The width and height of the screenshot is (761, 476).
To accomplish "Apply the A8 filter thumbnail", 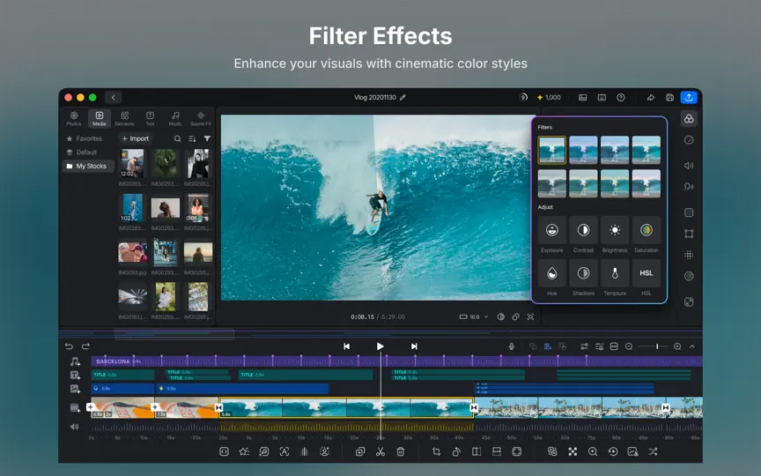I will (646, 183).
